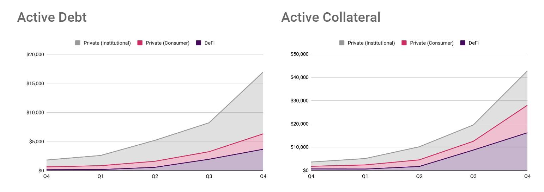Select the Active Collateral chart title
544x192 pixels.
pos(331,17)
